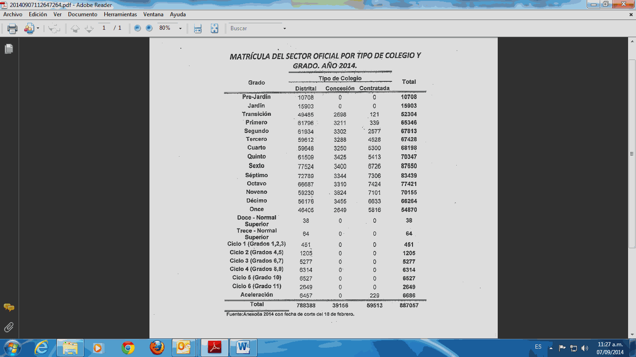The image size is (636, 357).
Task: Click the Print icon in the toolbar
Action: coord(13,28)
